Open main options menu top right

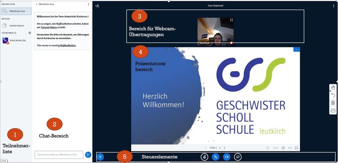coord(333,6)
